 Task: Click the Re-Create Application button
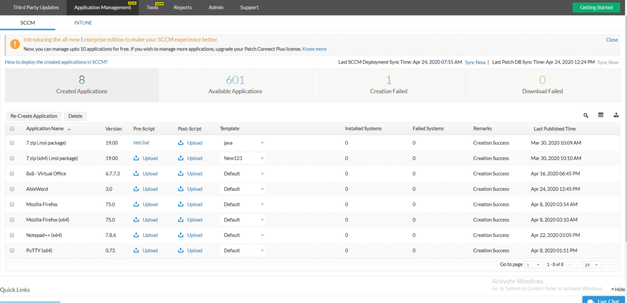33,116
